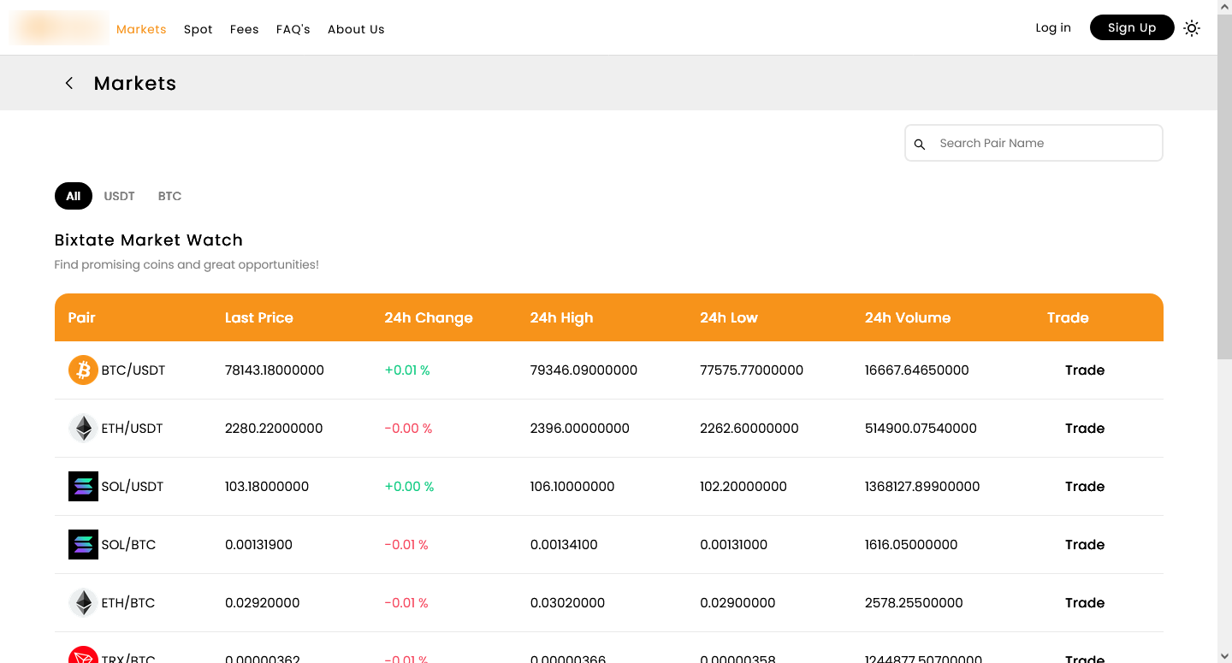
Task: Click the Log in link
Action: 1052,27
